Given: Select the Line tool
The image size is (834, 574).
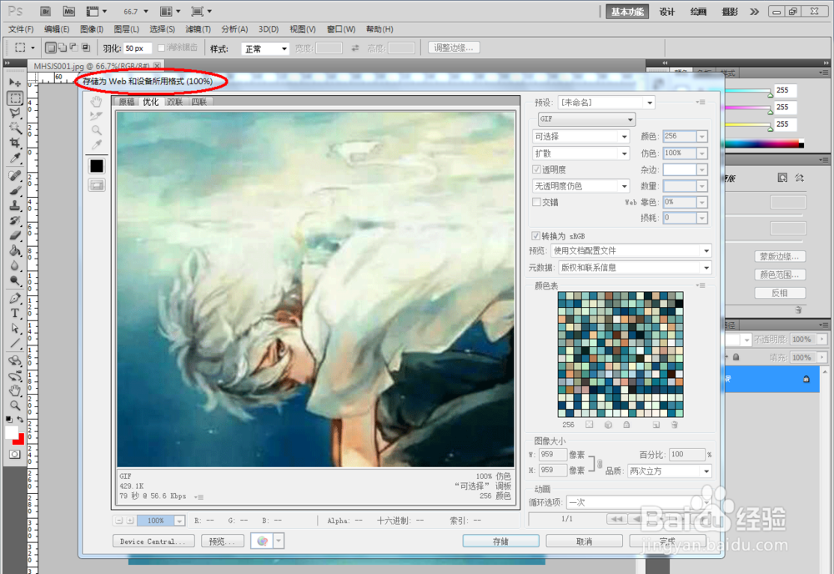Looking at the screenshot, I should tap(15, 343).
